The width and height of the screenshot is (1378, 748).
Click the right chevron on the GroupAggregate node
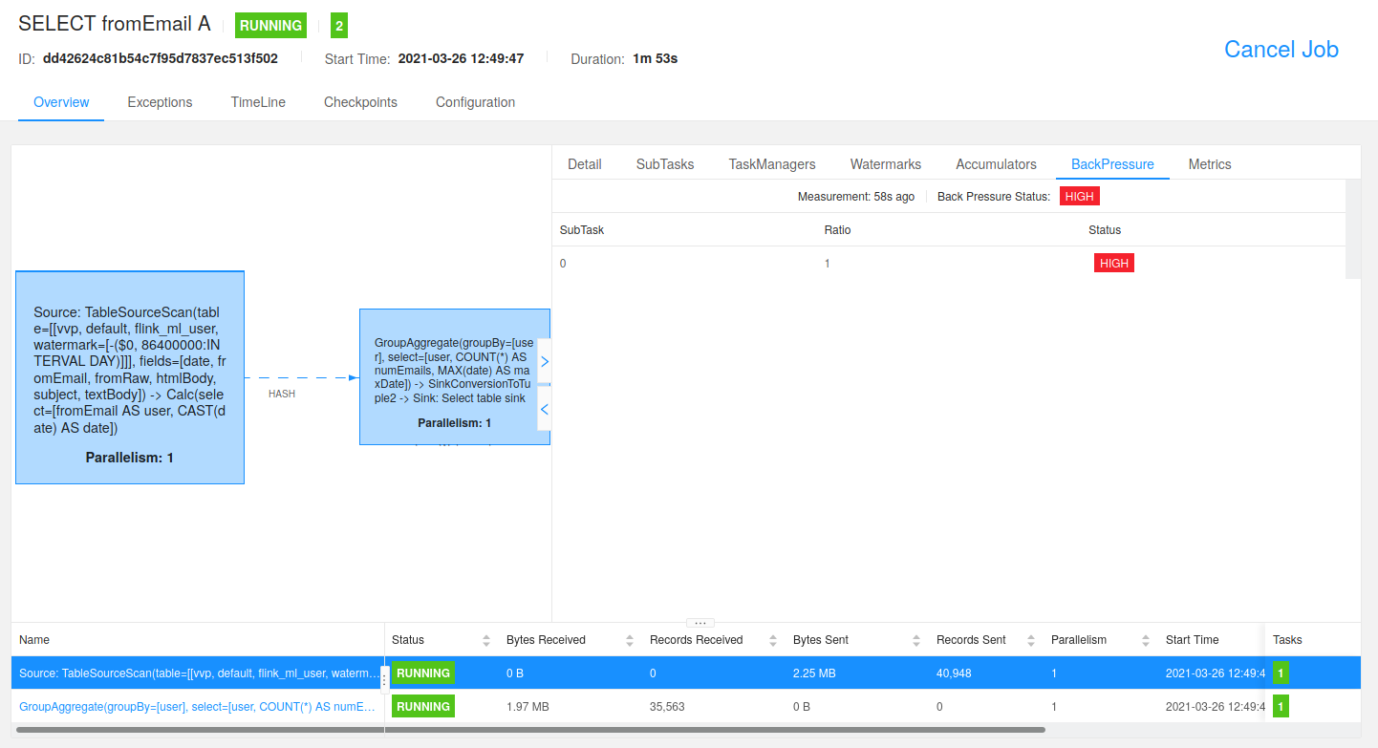tap(545, 361)
